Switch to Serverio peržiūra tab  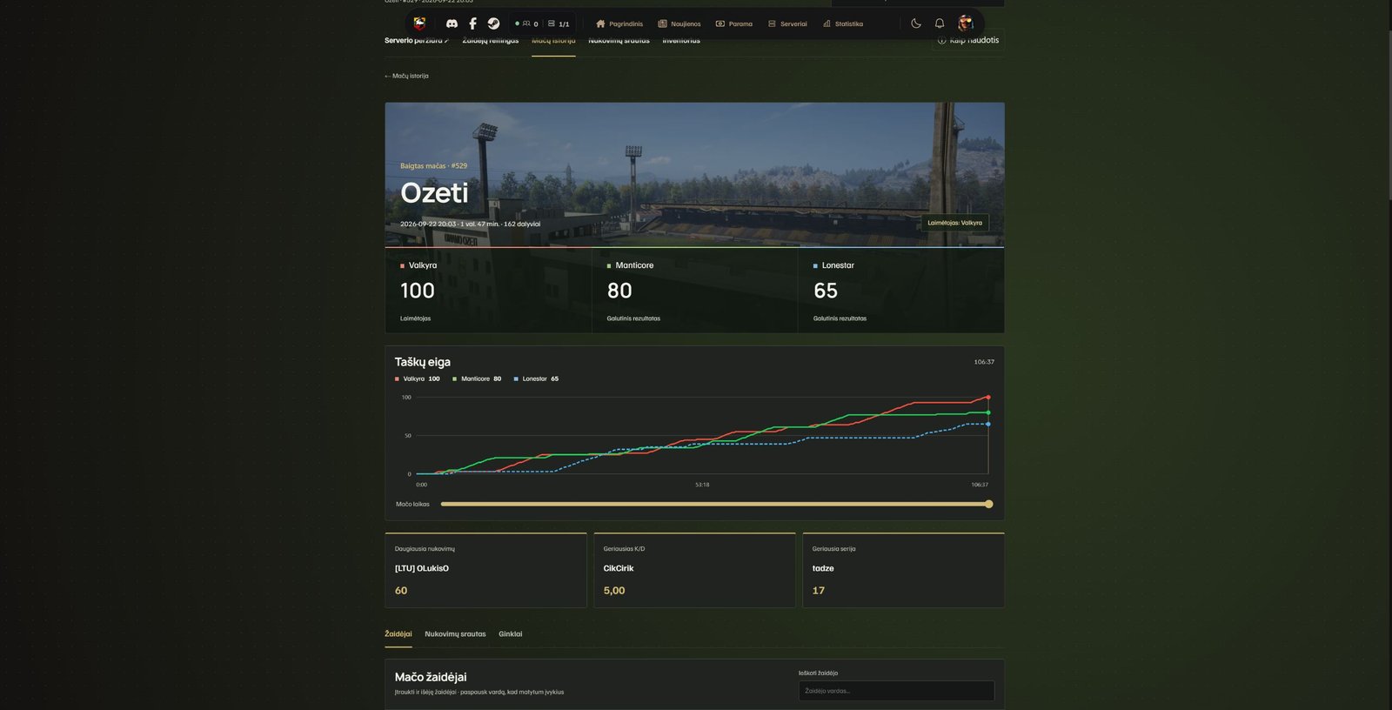[417, 40]
